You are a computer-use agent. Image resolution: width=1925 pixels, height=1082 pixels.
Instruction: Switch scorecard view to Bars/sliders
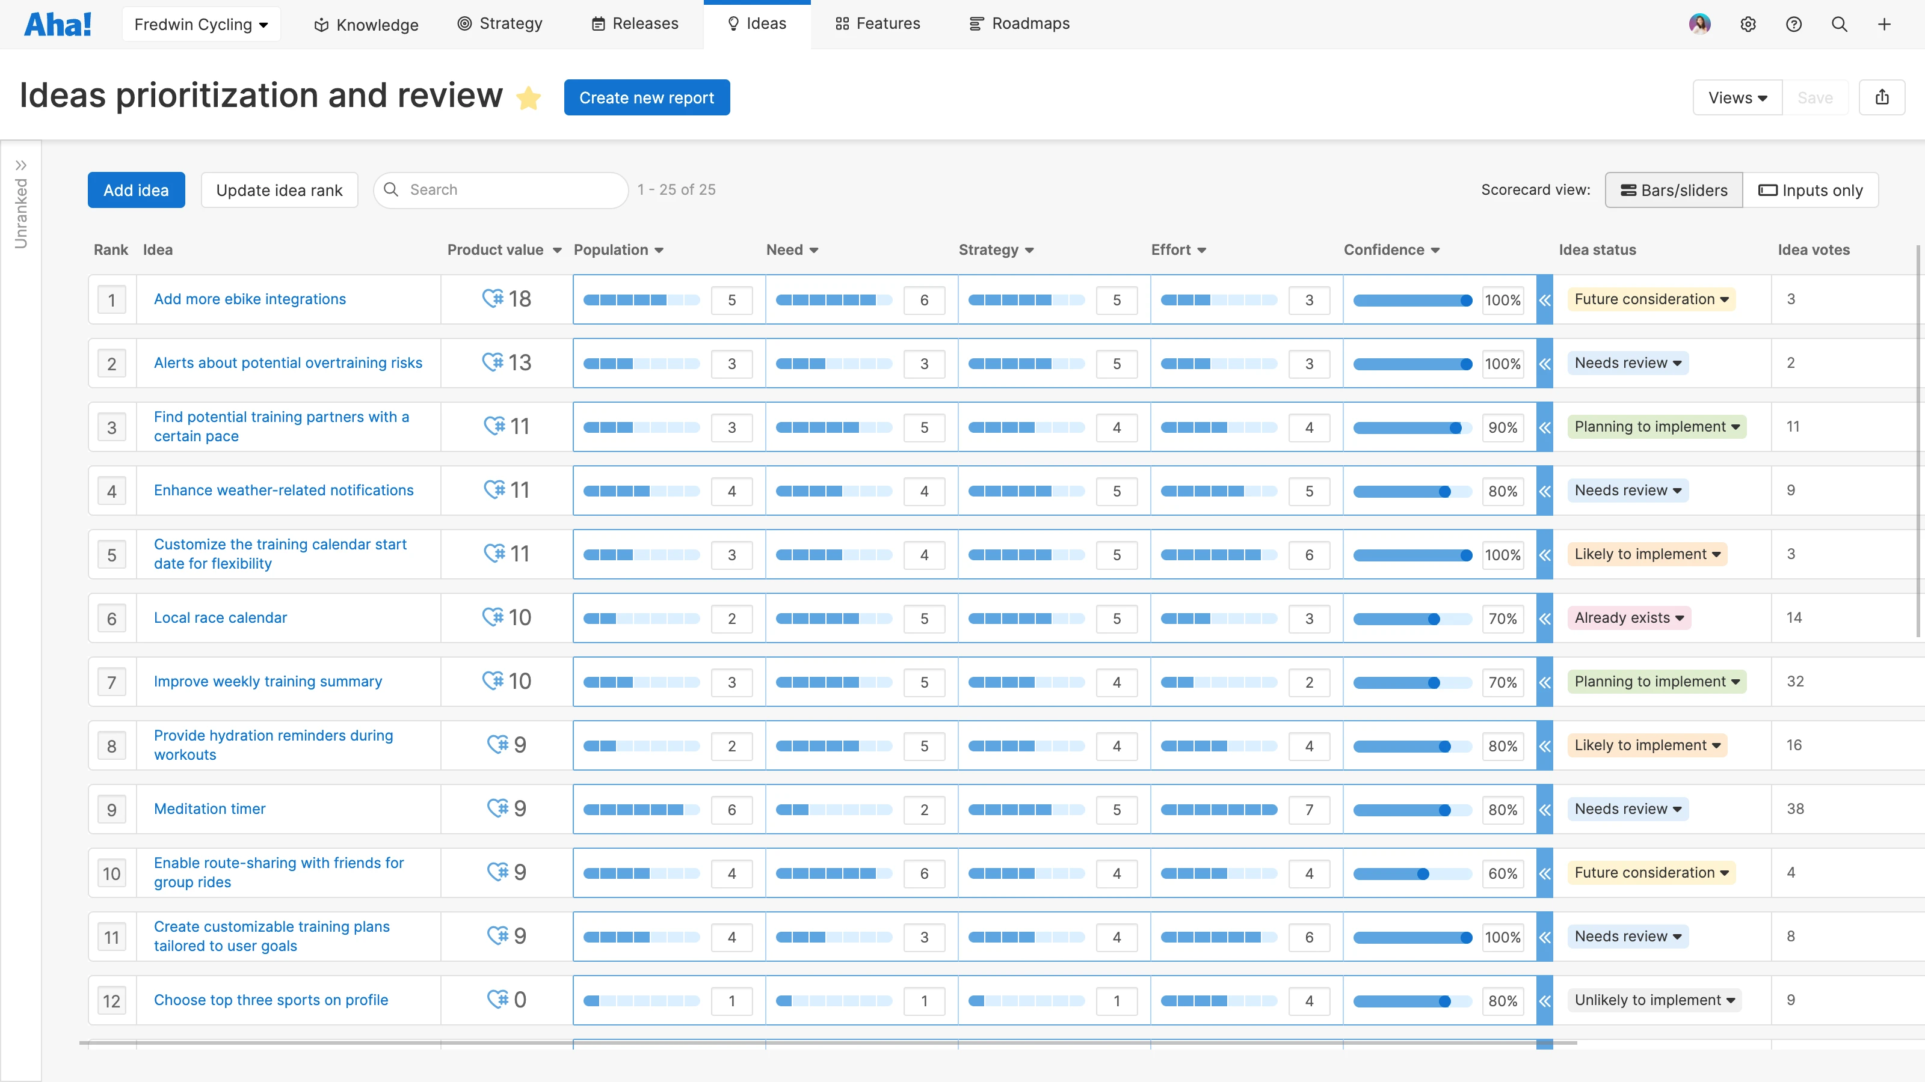[1673, 191]
